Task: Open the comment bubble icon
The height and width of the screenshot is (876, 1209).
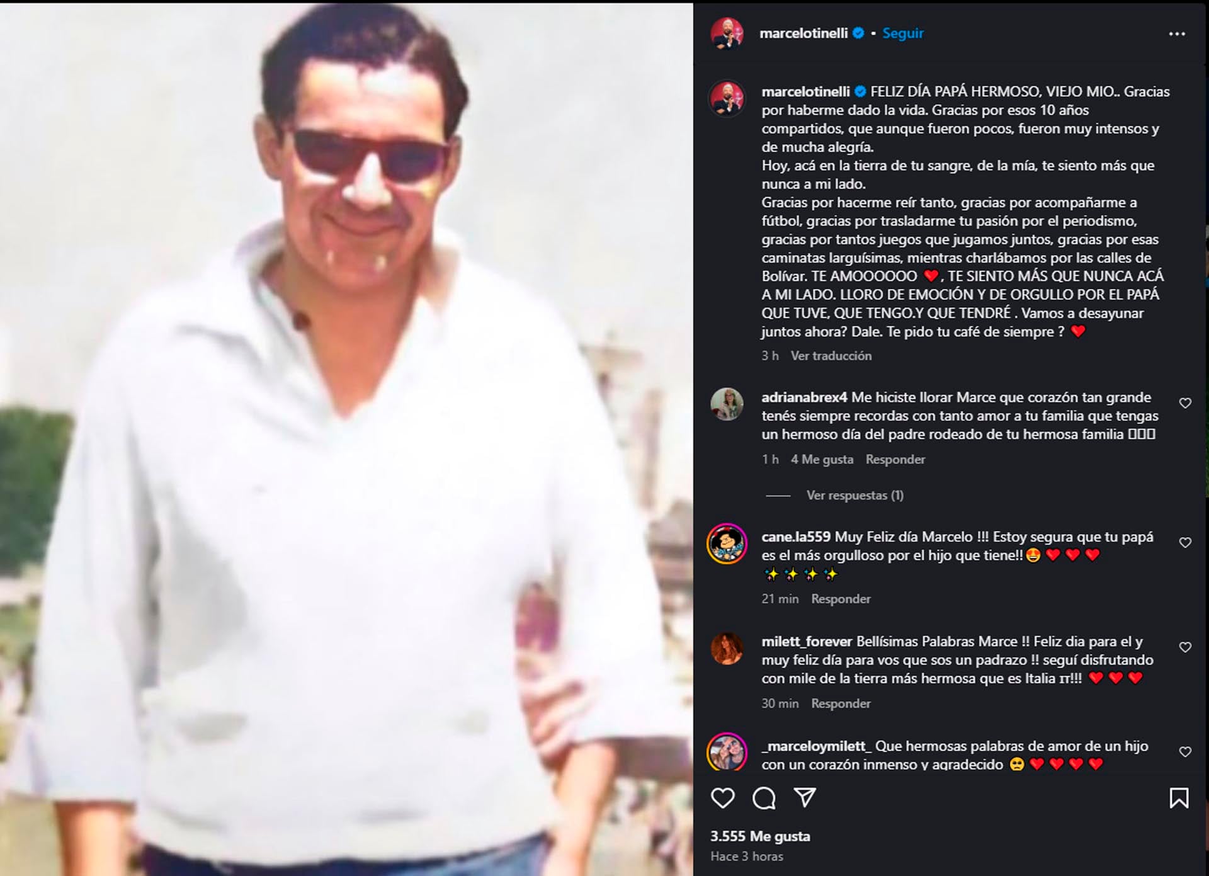Action: pos(764,798)
